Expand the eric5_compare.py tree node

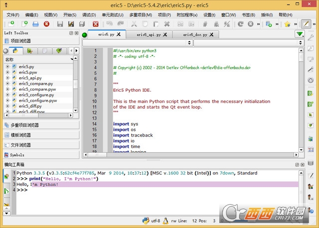(x=7, y=83)
